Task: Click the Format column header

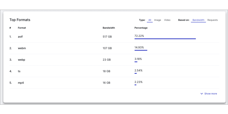Action: click(22, 28)
